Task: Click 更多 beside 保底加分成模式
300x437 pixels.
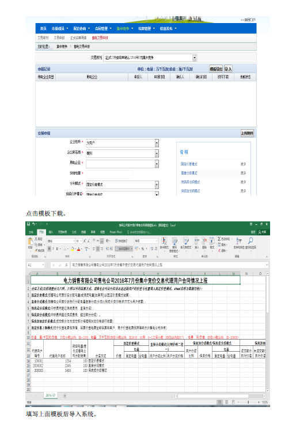Action: coord(243,191)
